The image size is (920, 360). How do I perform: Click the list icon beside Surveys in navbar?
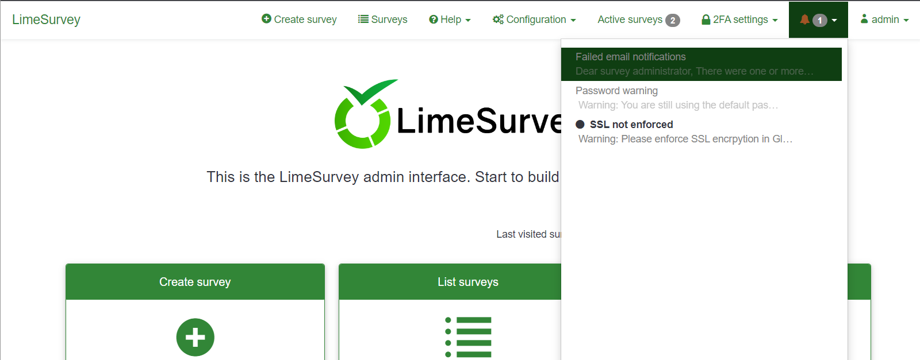point(363,19)
